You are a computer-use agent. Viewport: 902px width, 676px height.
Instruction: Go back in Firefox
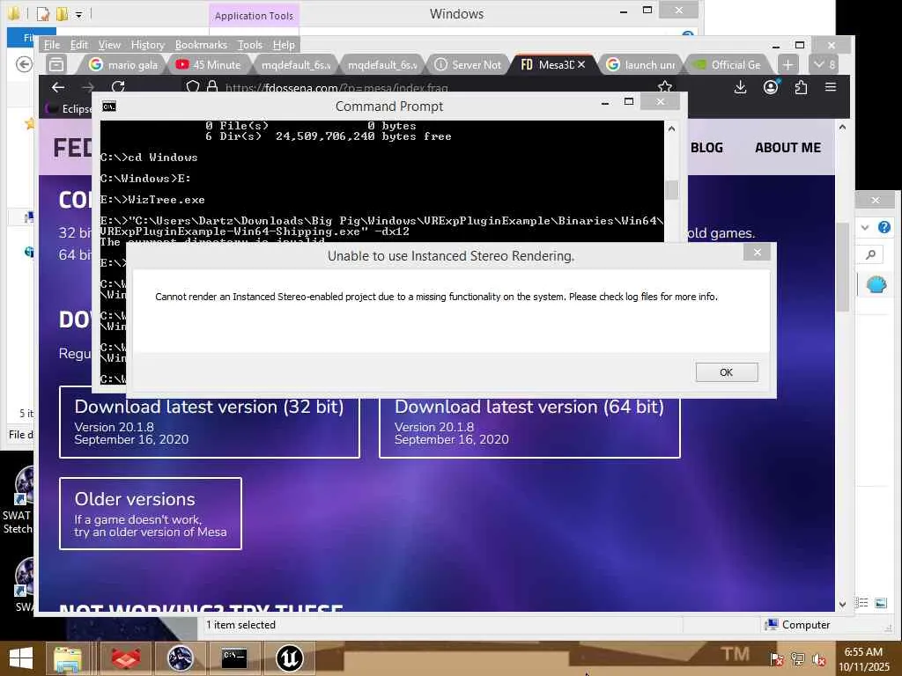pos(57,87)
